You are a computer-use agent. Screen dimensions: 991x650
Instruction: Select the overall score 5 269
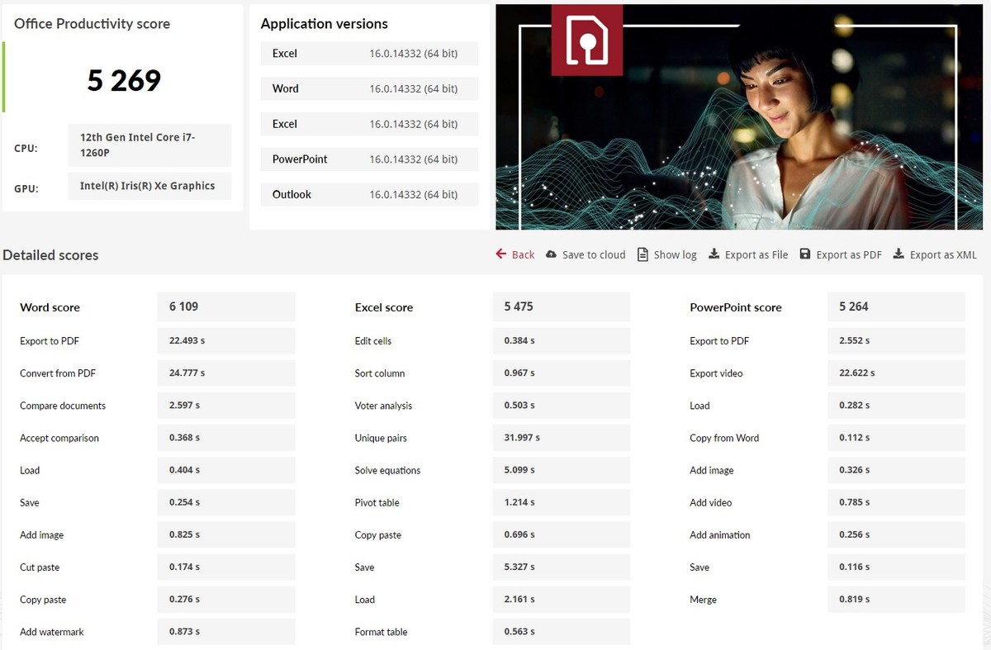(x=124, y=80)
